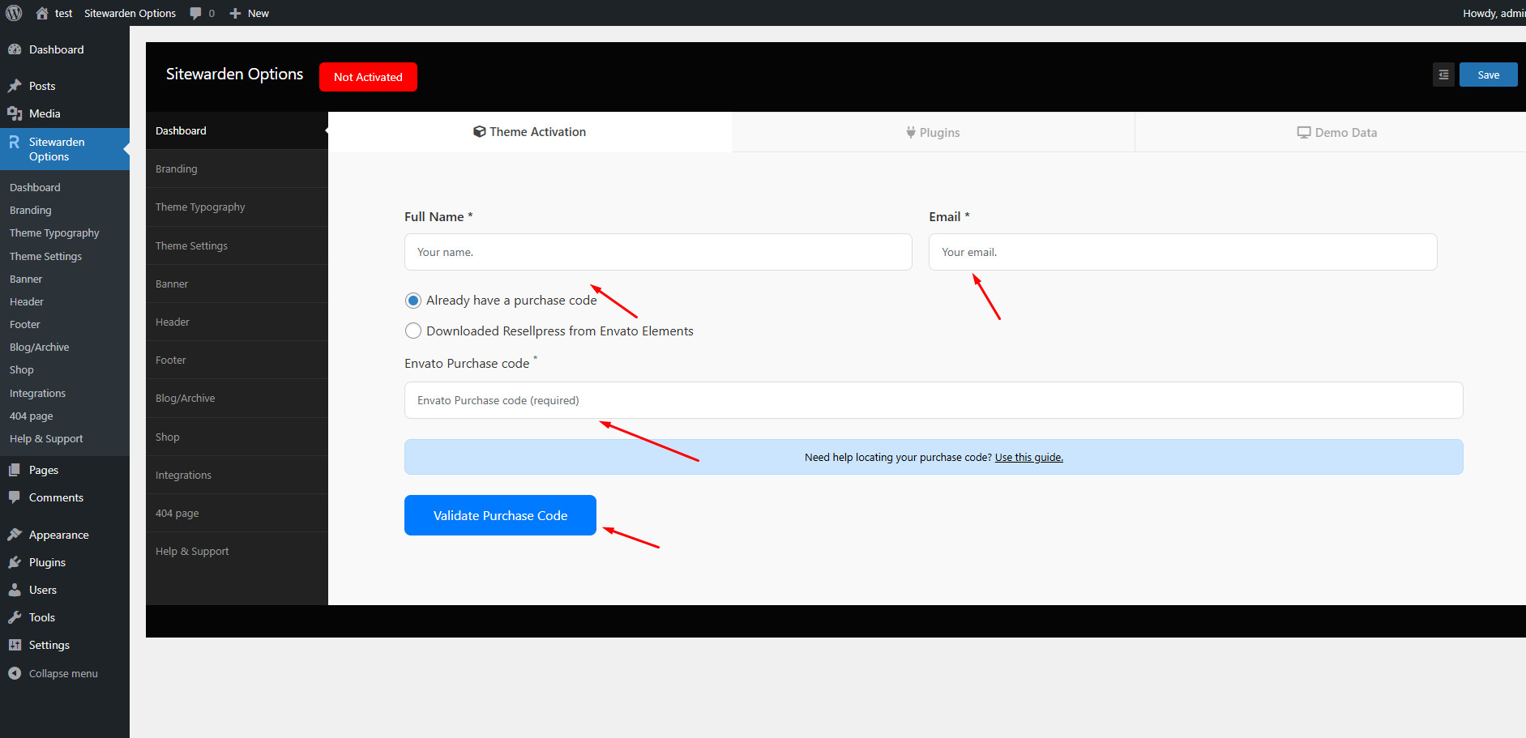Click Sitewarden Options in the admin bar
1526x738 pixels.
130,13
